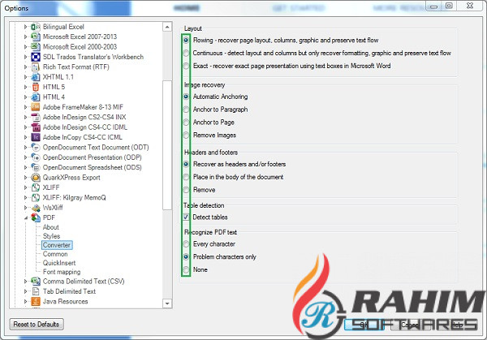The image size is (487, 340).
Task: Open the About page under PDF
Action: [x=50, y=227]
